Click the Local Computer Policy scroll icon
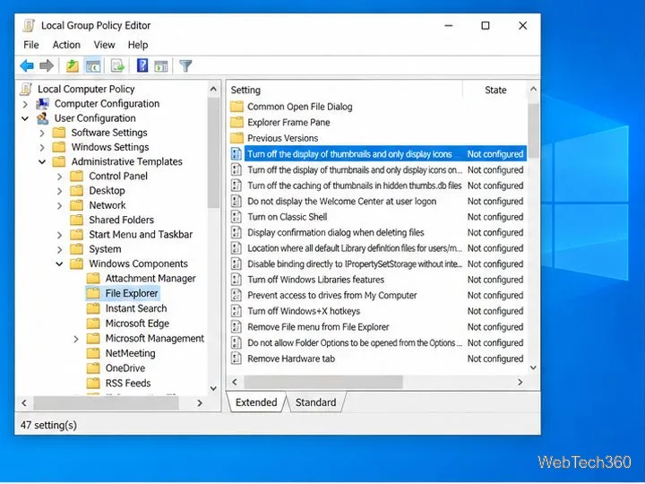Screen dimensions: 645x484 (26, 89)
